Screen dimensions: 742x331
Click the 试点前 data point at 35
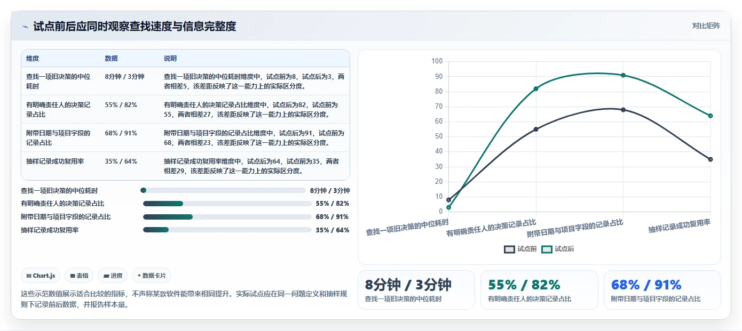pos(711,159)
